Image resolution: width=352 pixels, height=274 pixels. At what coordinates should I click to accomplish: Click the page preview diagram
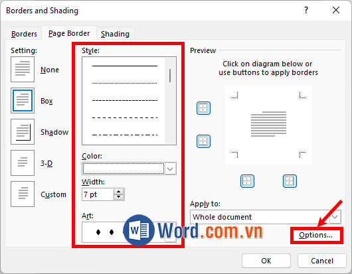pos(268,125)
